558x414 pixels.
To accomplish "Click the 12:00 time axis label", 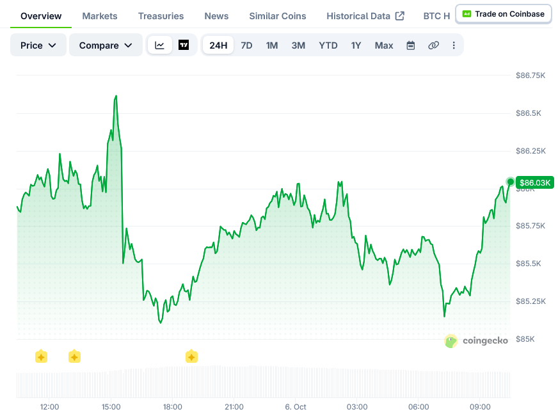I will coord(49,406).
